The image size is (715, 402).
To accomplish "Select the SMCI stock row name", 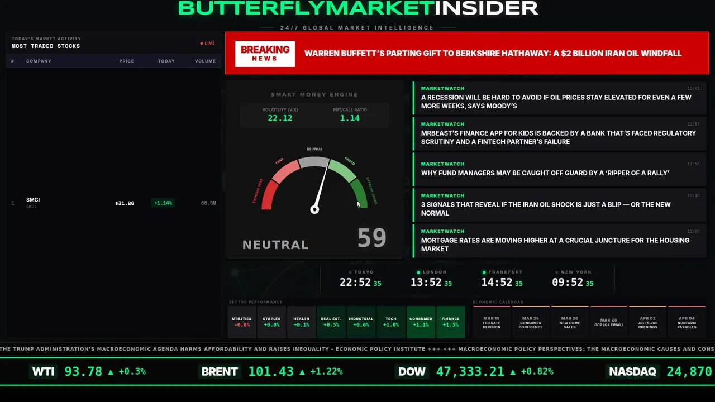I will click(x=33, y=200).
